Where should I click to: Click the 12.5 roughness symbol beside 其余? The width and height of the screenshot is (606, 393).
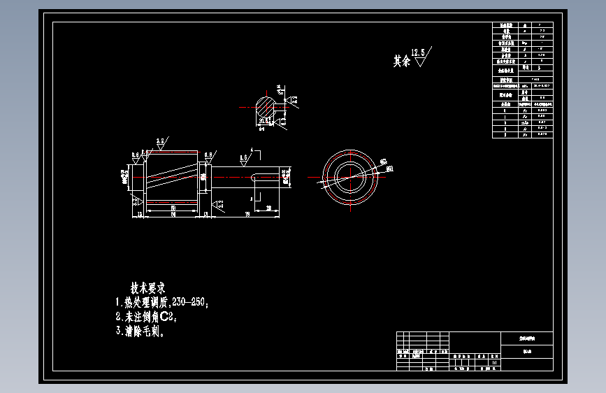click(421, 57)
